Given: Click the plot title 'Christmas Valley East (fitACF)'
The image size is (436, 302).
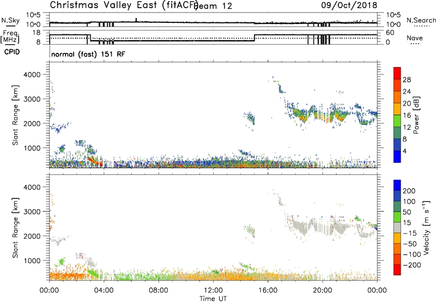Looking at the screenshot, I should click(x=124, y=5).
